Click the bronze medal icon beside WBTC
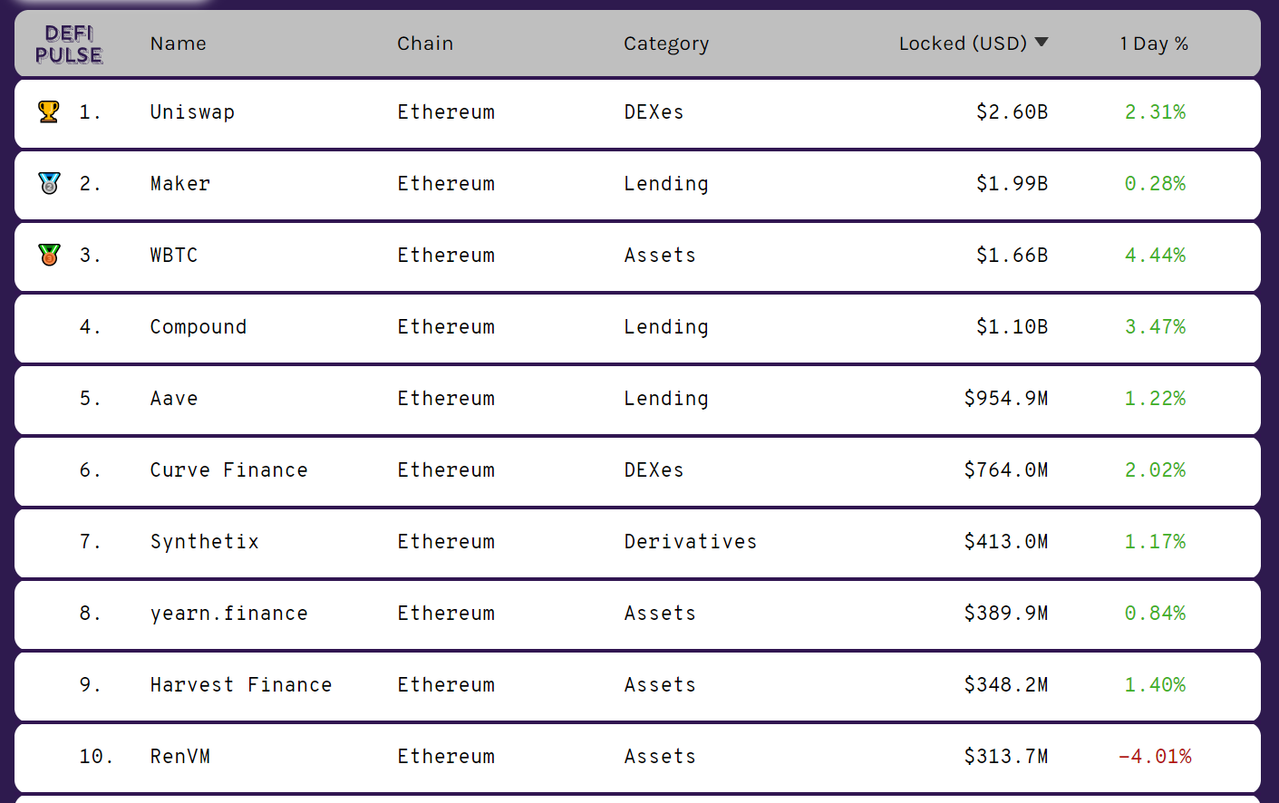The image size is (1279, 803). coord(49,255)
